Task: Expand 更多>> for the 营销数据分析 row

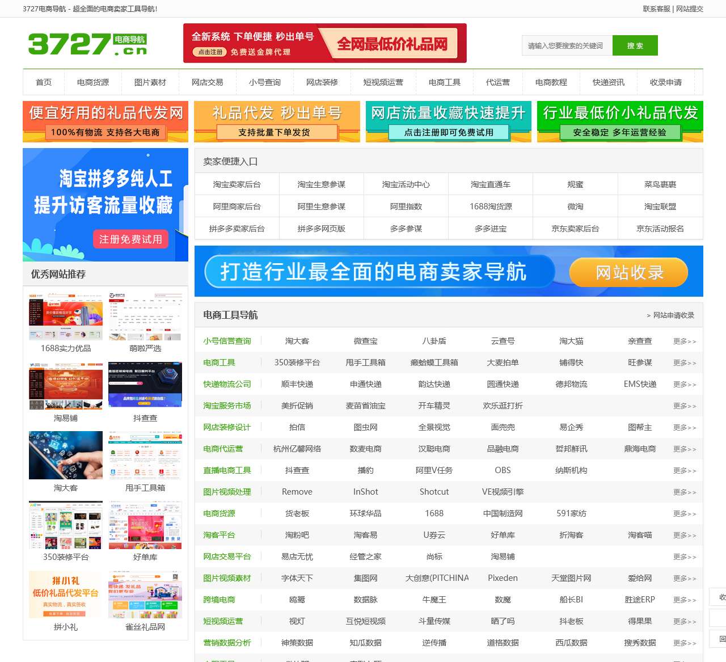Action: point(685,643)
